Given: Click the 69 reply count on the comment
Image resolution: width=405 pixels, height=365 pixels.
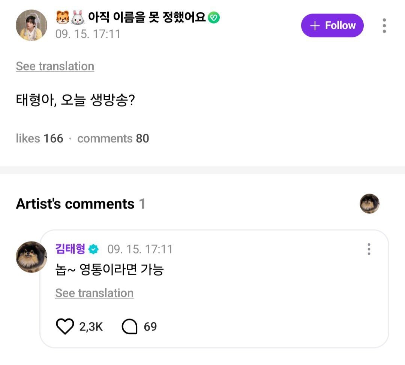Looking at the screenshot, I should (150, 326).
